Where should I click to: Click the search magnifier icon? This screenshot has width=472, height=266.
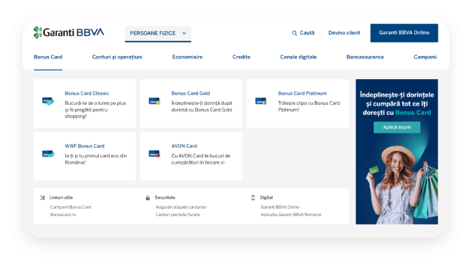[x=295, y=33]
